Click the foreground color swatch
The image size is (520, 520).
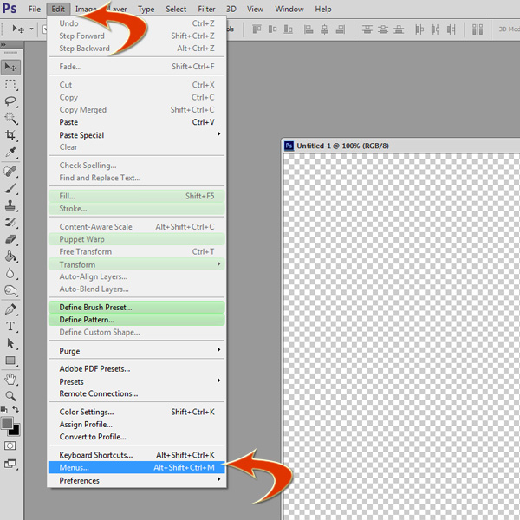point(7,423)
